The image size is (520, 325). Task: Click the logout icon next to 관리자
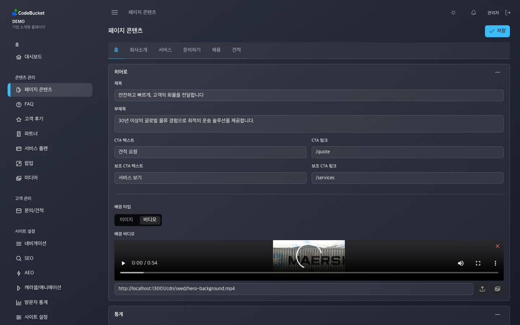pyautogui.click(x=508, y=12)
